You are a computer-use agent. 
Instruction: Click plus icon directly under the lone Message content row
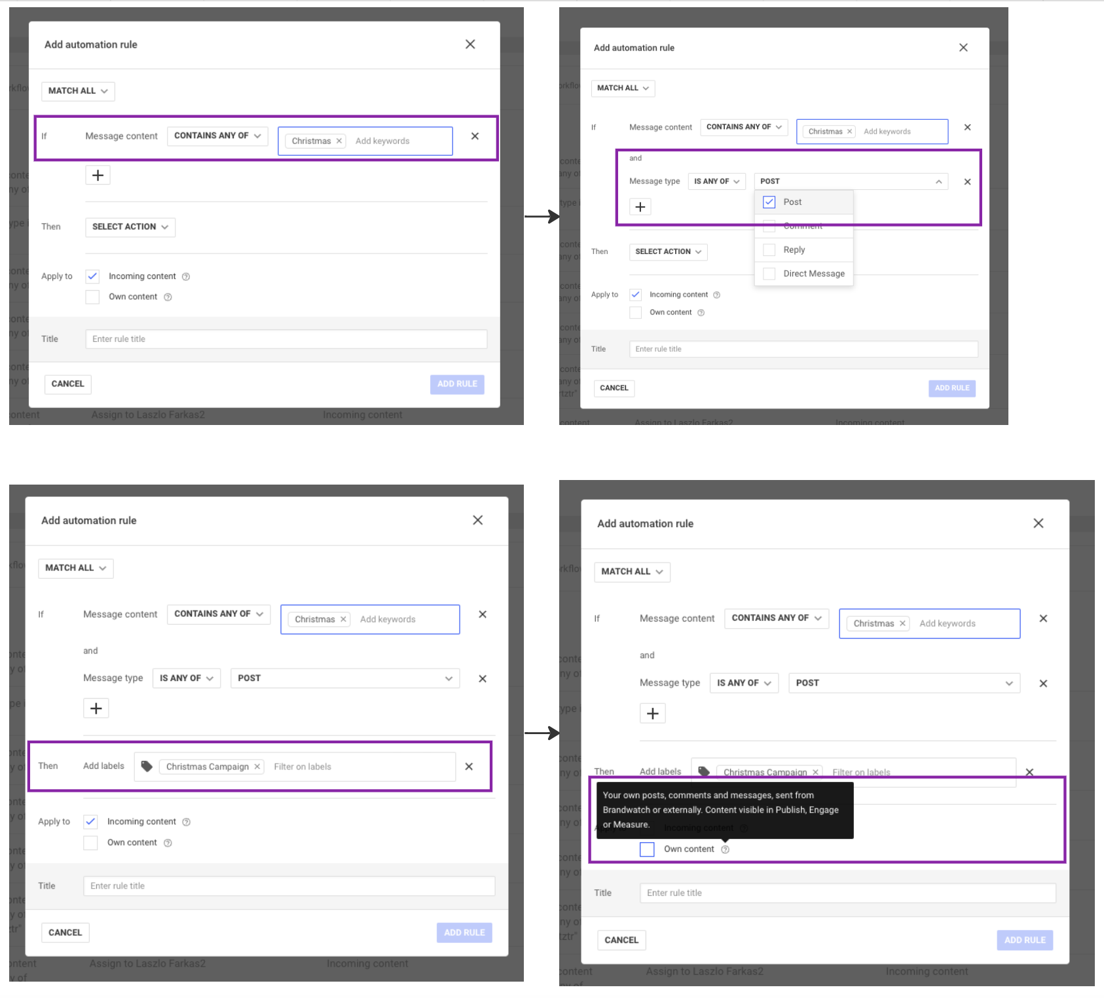[x=98, y=175]
